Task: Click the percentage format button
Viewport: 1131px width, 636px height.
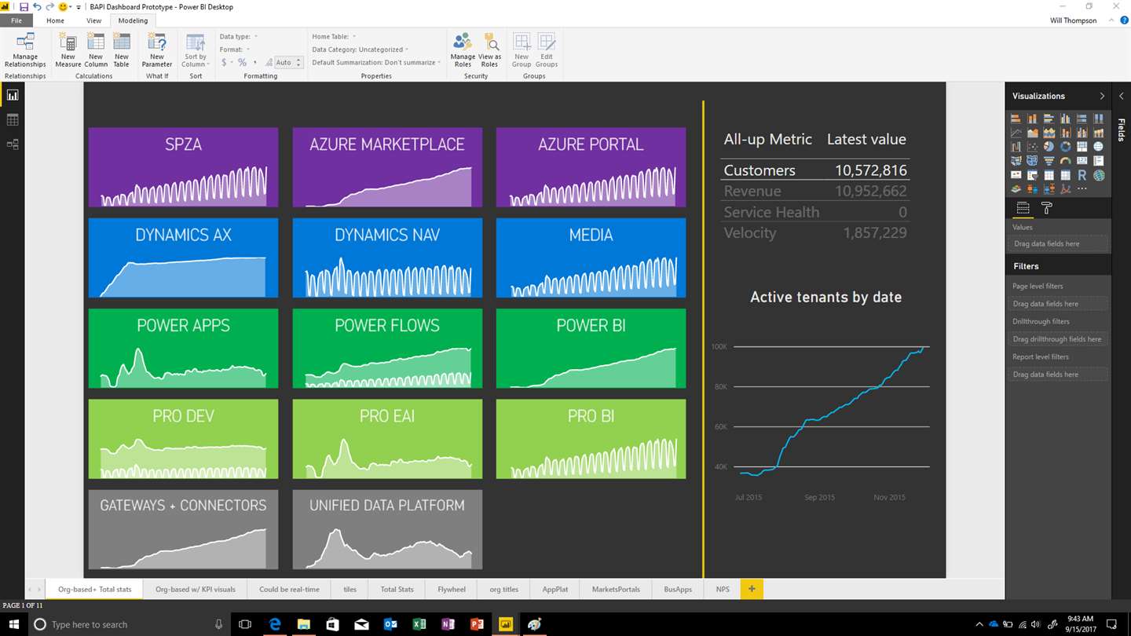Action: click(242, 62)
